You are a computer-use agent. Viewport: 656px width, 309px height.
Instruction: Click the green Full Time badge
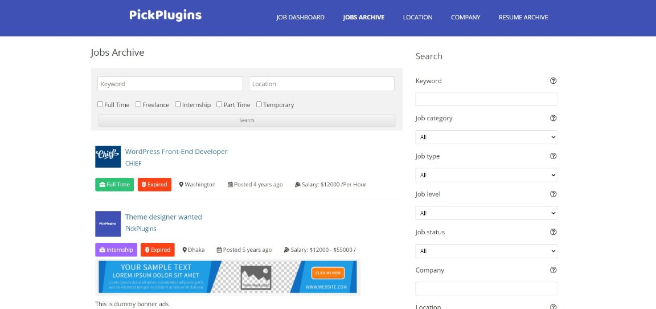(x=114, y=185)
